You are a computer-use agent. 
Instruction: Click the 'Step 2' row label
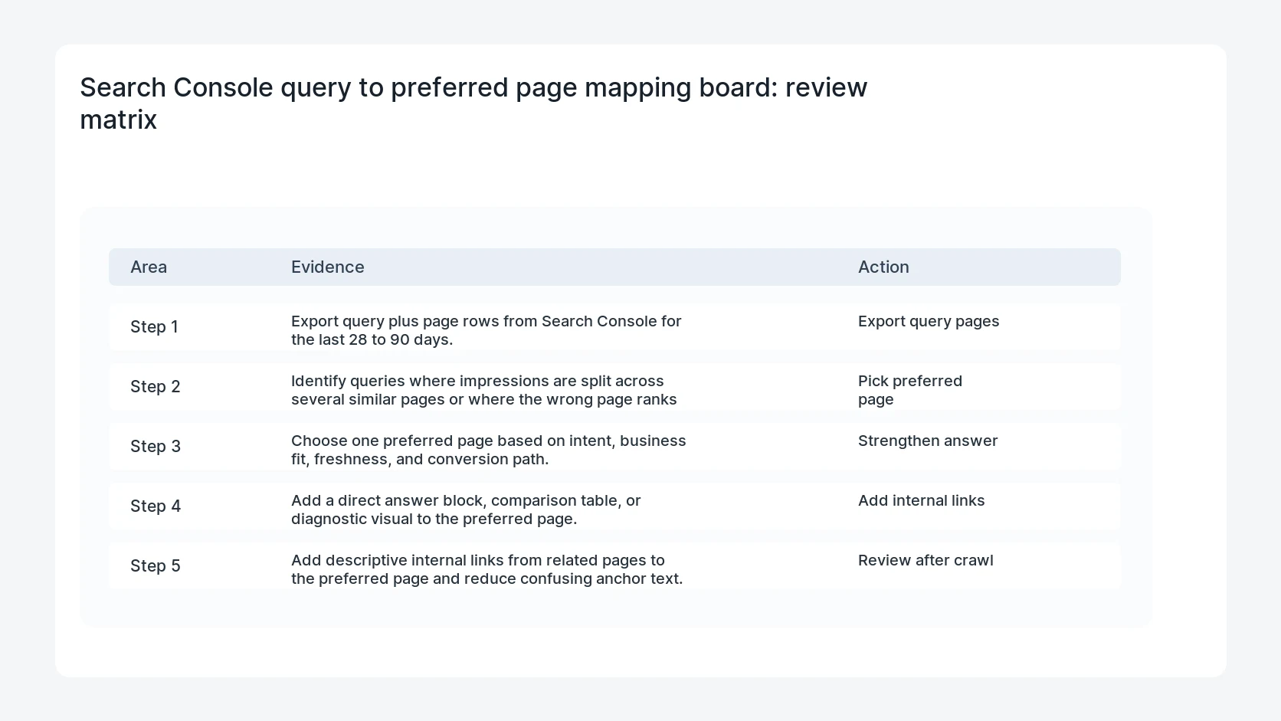click(x=156, y=386)
